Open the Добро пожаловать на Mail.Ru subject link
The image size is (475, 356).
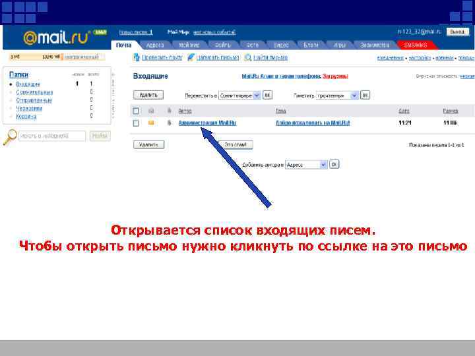coord(313,123)
